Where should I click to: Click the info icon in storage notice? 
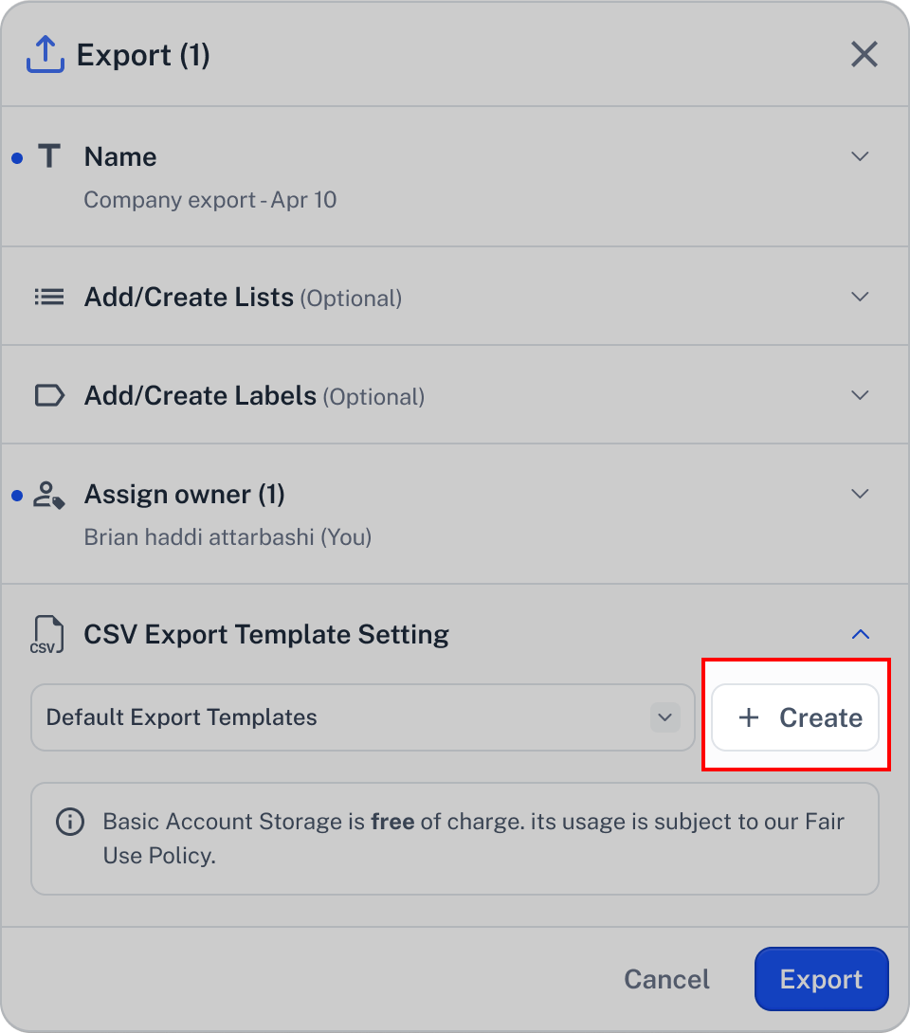tap(70, 822)
